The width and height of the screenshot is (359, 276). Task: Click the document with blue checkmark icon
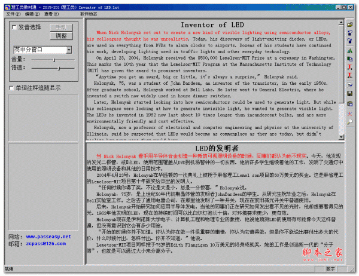349,85
